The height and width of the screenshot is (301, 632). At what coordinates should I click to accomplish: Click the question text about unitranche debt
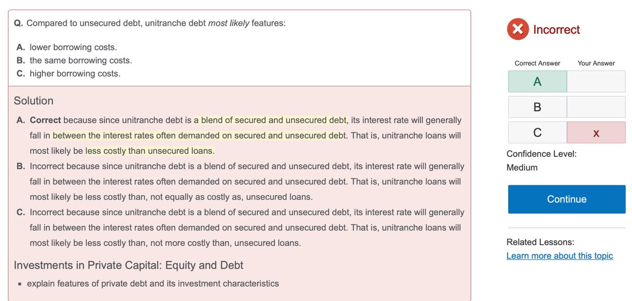[150, 23]
